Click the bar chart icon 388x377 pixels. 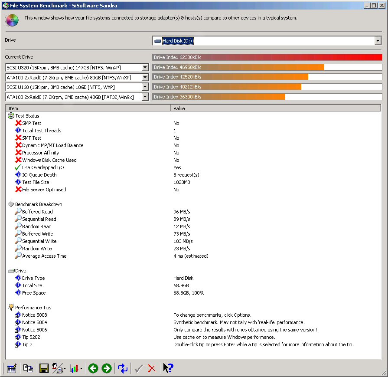point(74,369)
